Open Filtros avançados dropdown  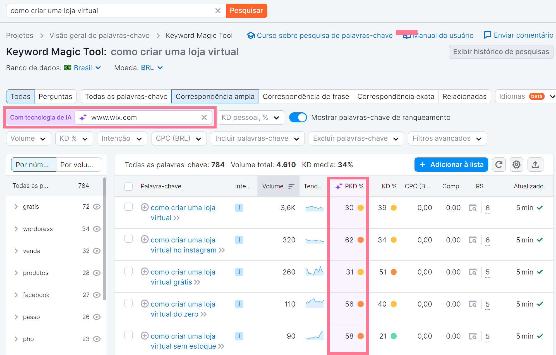click(x=447, y=138)
